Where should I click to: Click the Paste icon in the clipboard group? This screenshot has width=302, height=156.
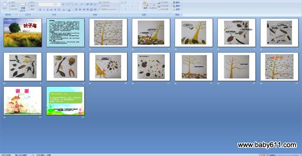4,6
